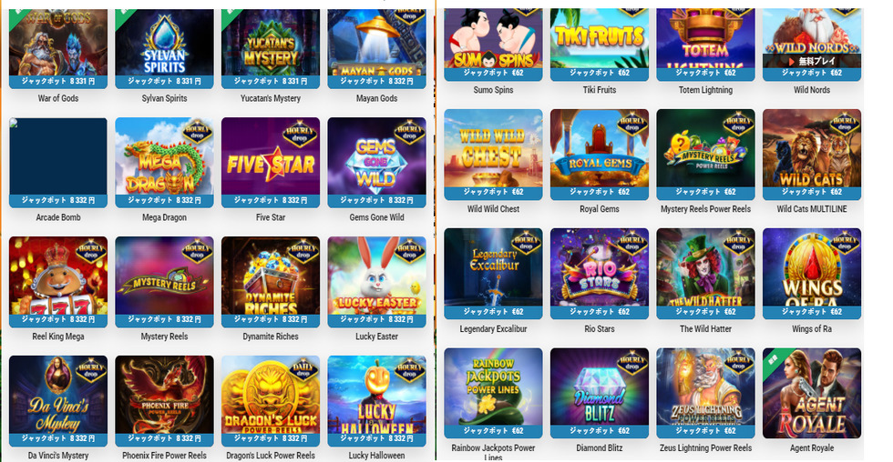Screen dimensions: 893x462
Task: Click the jackpot bar under Sylvan Spirits
Action: [164, 81]
